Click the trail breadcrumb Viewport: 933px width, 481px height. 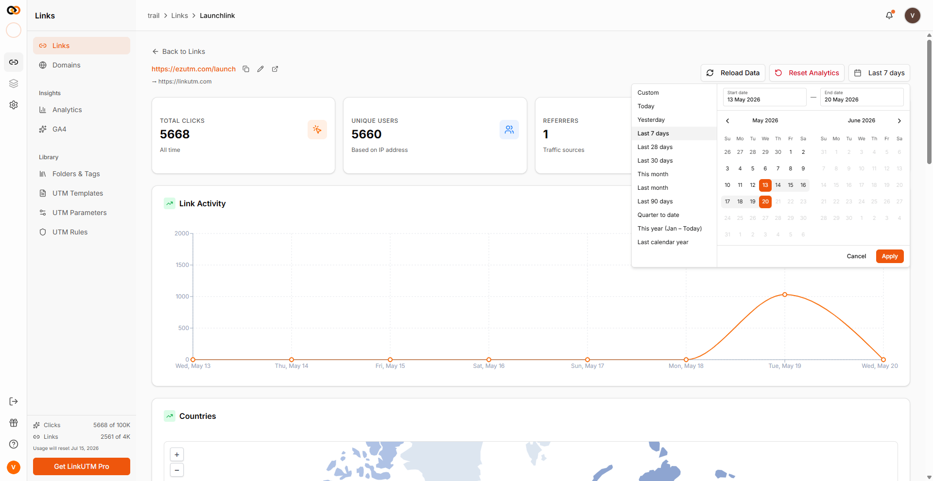tap(154, 16)
